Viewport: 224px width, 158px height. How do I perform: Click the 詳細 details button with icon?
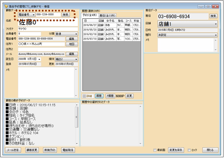click(x=87, y=96)
